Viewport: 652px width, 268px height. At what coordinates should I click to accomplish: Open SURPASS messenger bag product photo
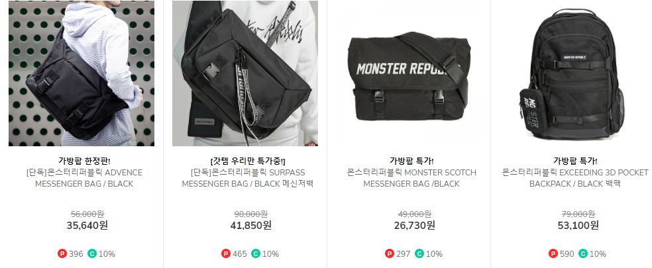pos(245,73)
